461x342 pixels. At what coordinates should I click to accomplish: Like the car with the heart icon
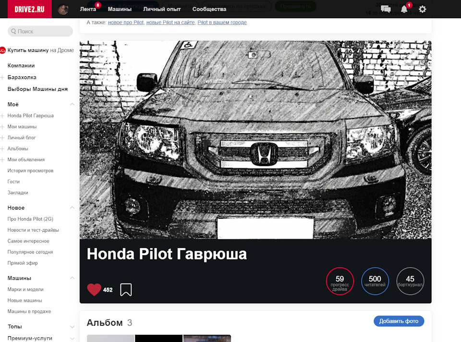[94, 289]
